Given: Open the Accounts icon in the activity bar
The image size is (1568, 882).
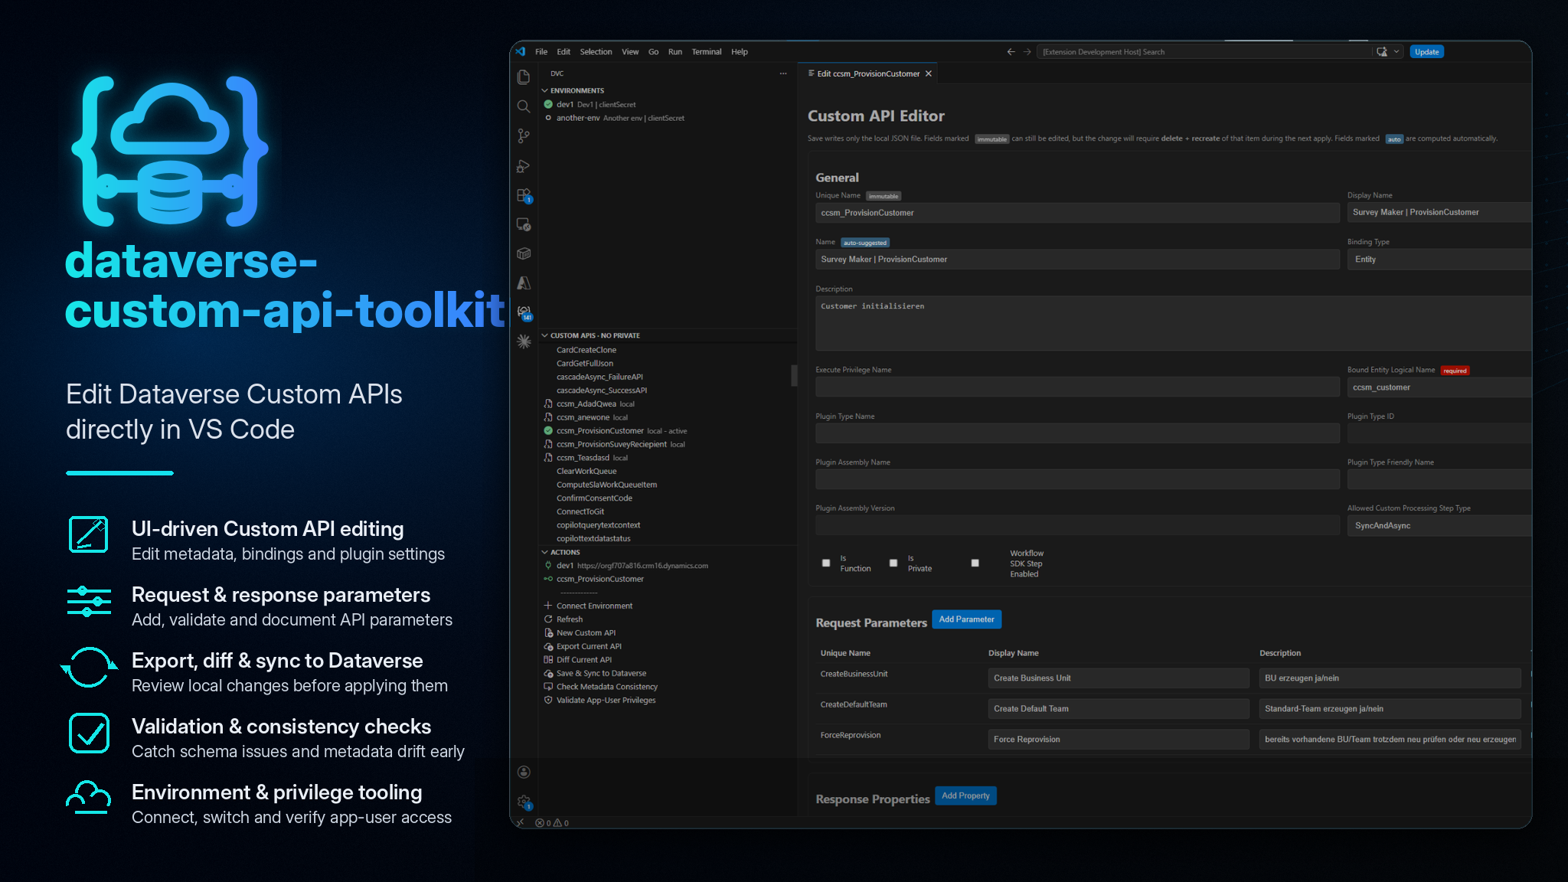Looking at the screenshot, I should pos(524,772).
